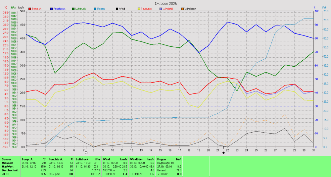
Task: Click the new moon symbol near day 22
Action: coord(224,153)
